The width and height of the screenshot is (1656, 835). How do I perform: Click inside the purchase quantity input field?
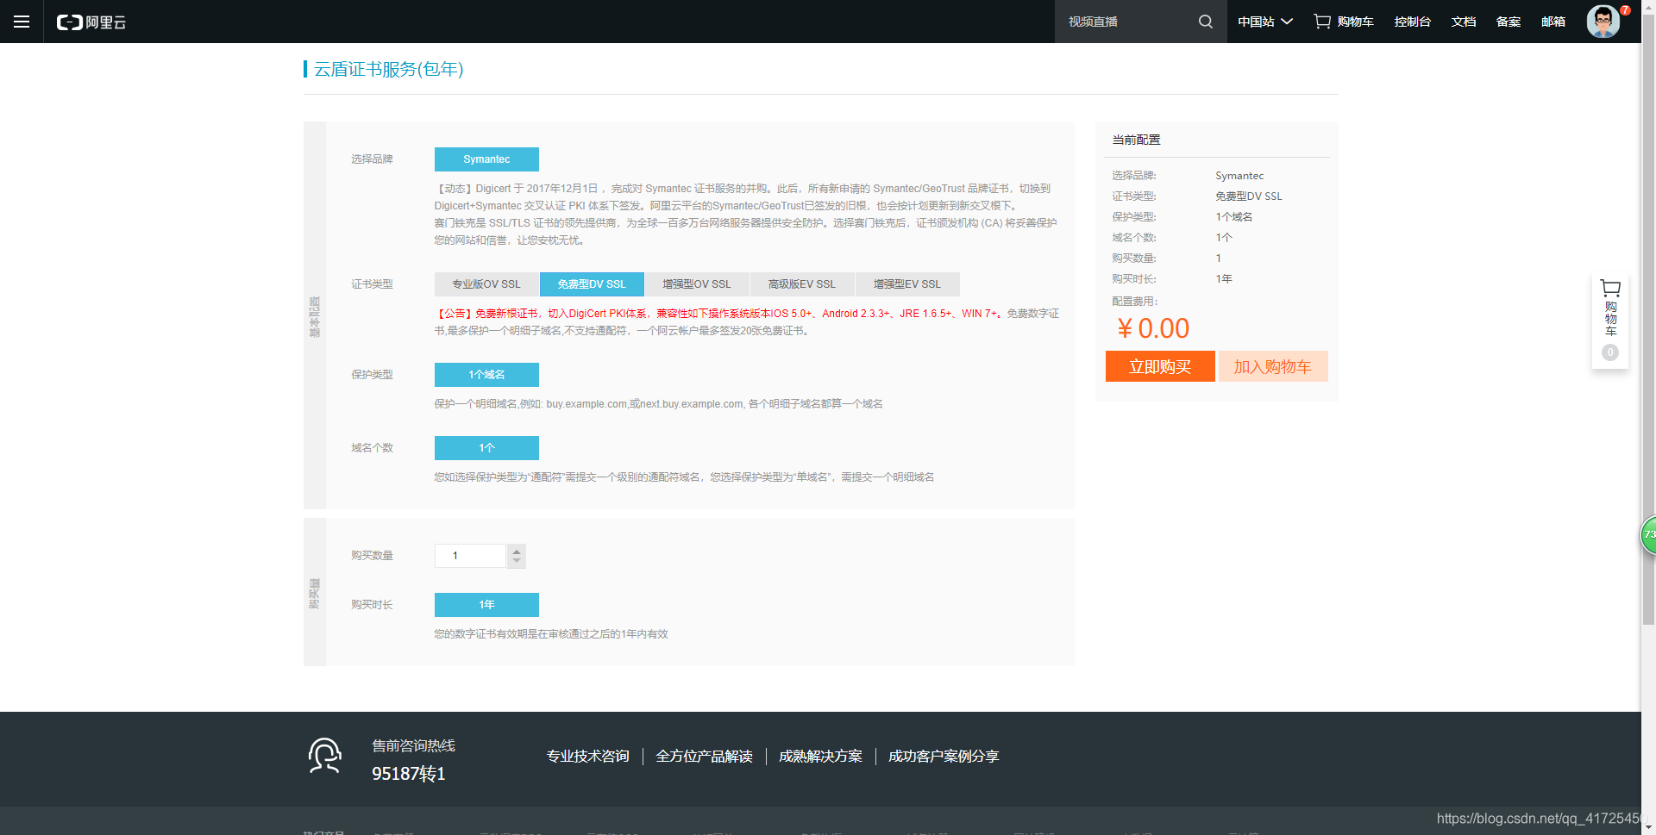[x=470, y=556]
